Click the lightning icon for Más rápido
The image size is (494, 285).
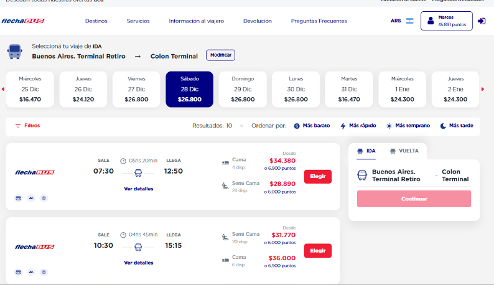pyautogui.click(x=343, y=126)
